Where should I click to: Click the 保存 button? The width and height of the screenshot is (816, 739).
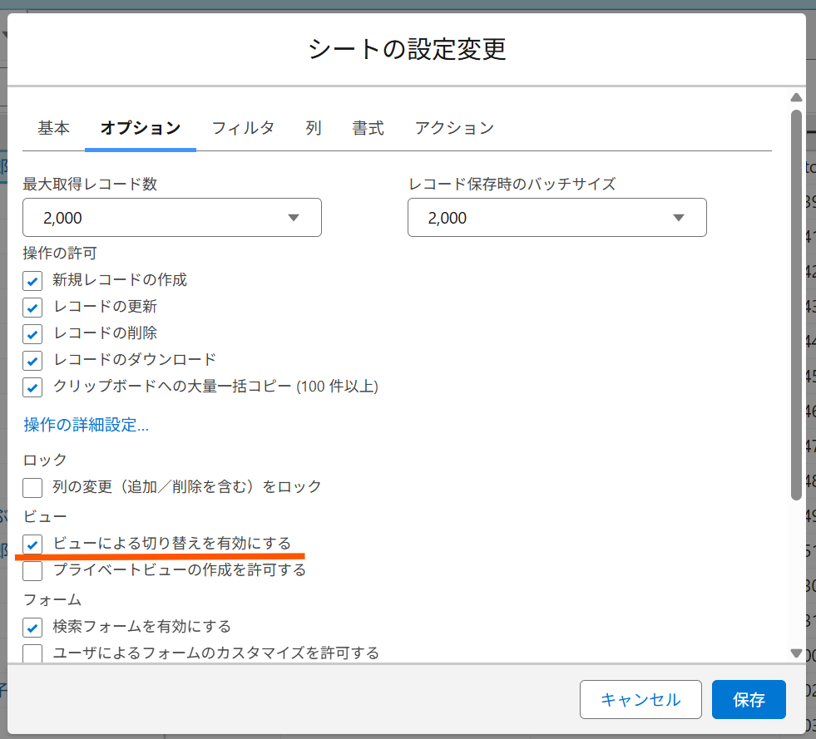click(749, 699)
